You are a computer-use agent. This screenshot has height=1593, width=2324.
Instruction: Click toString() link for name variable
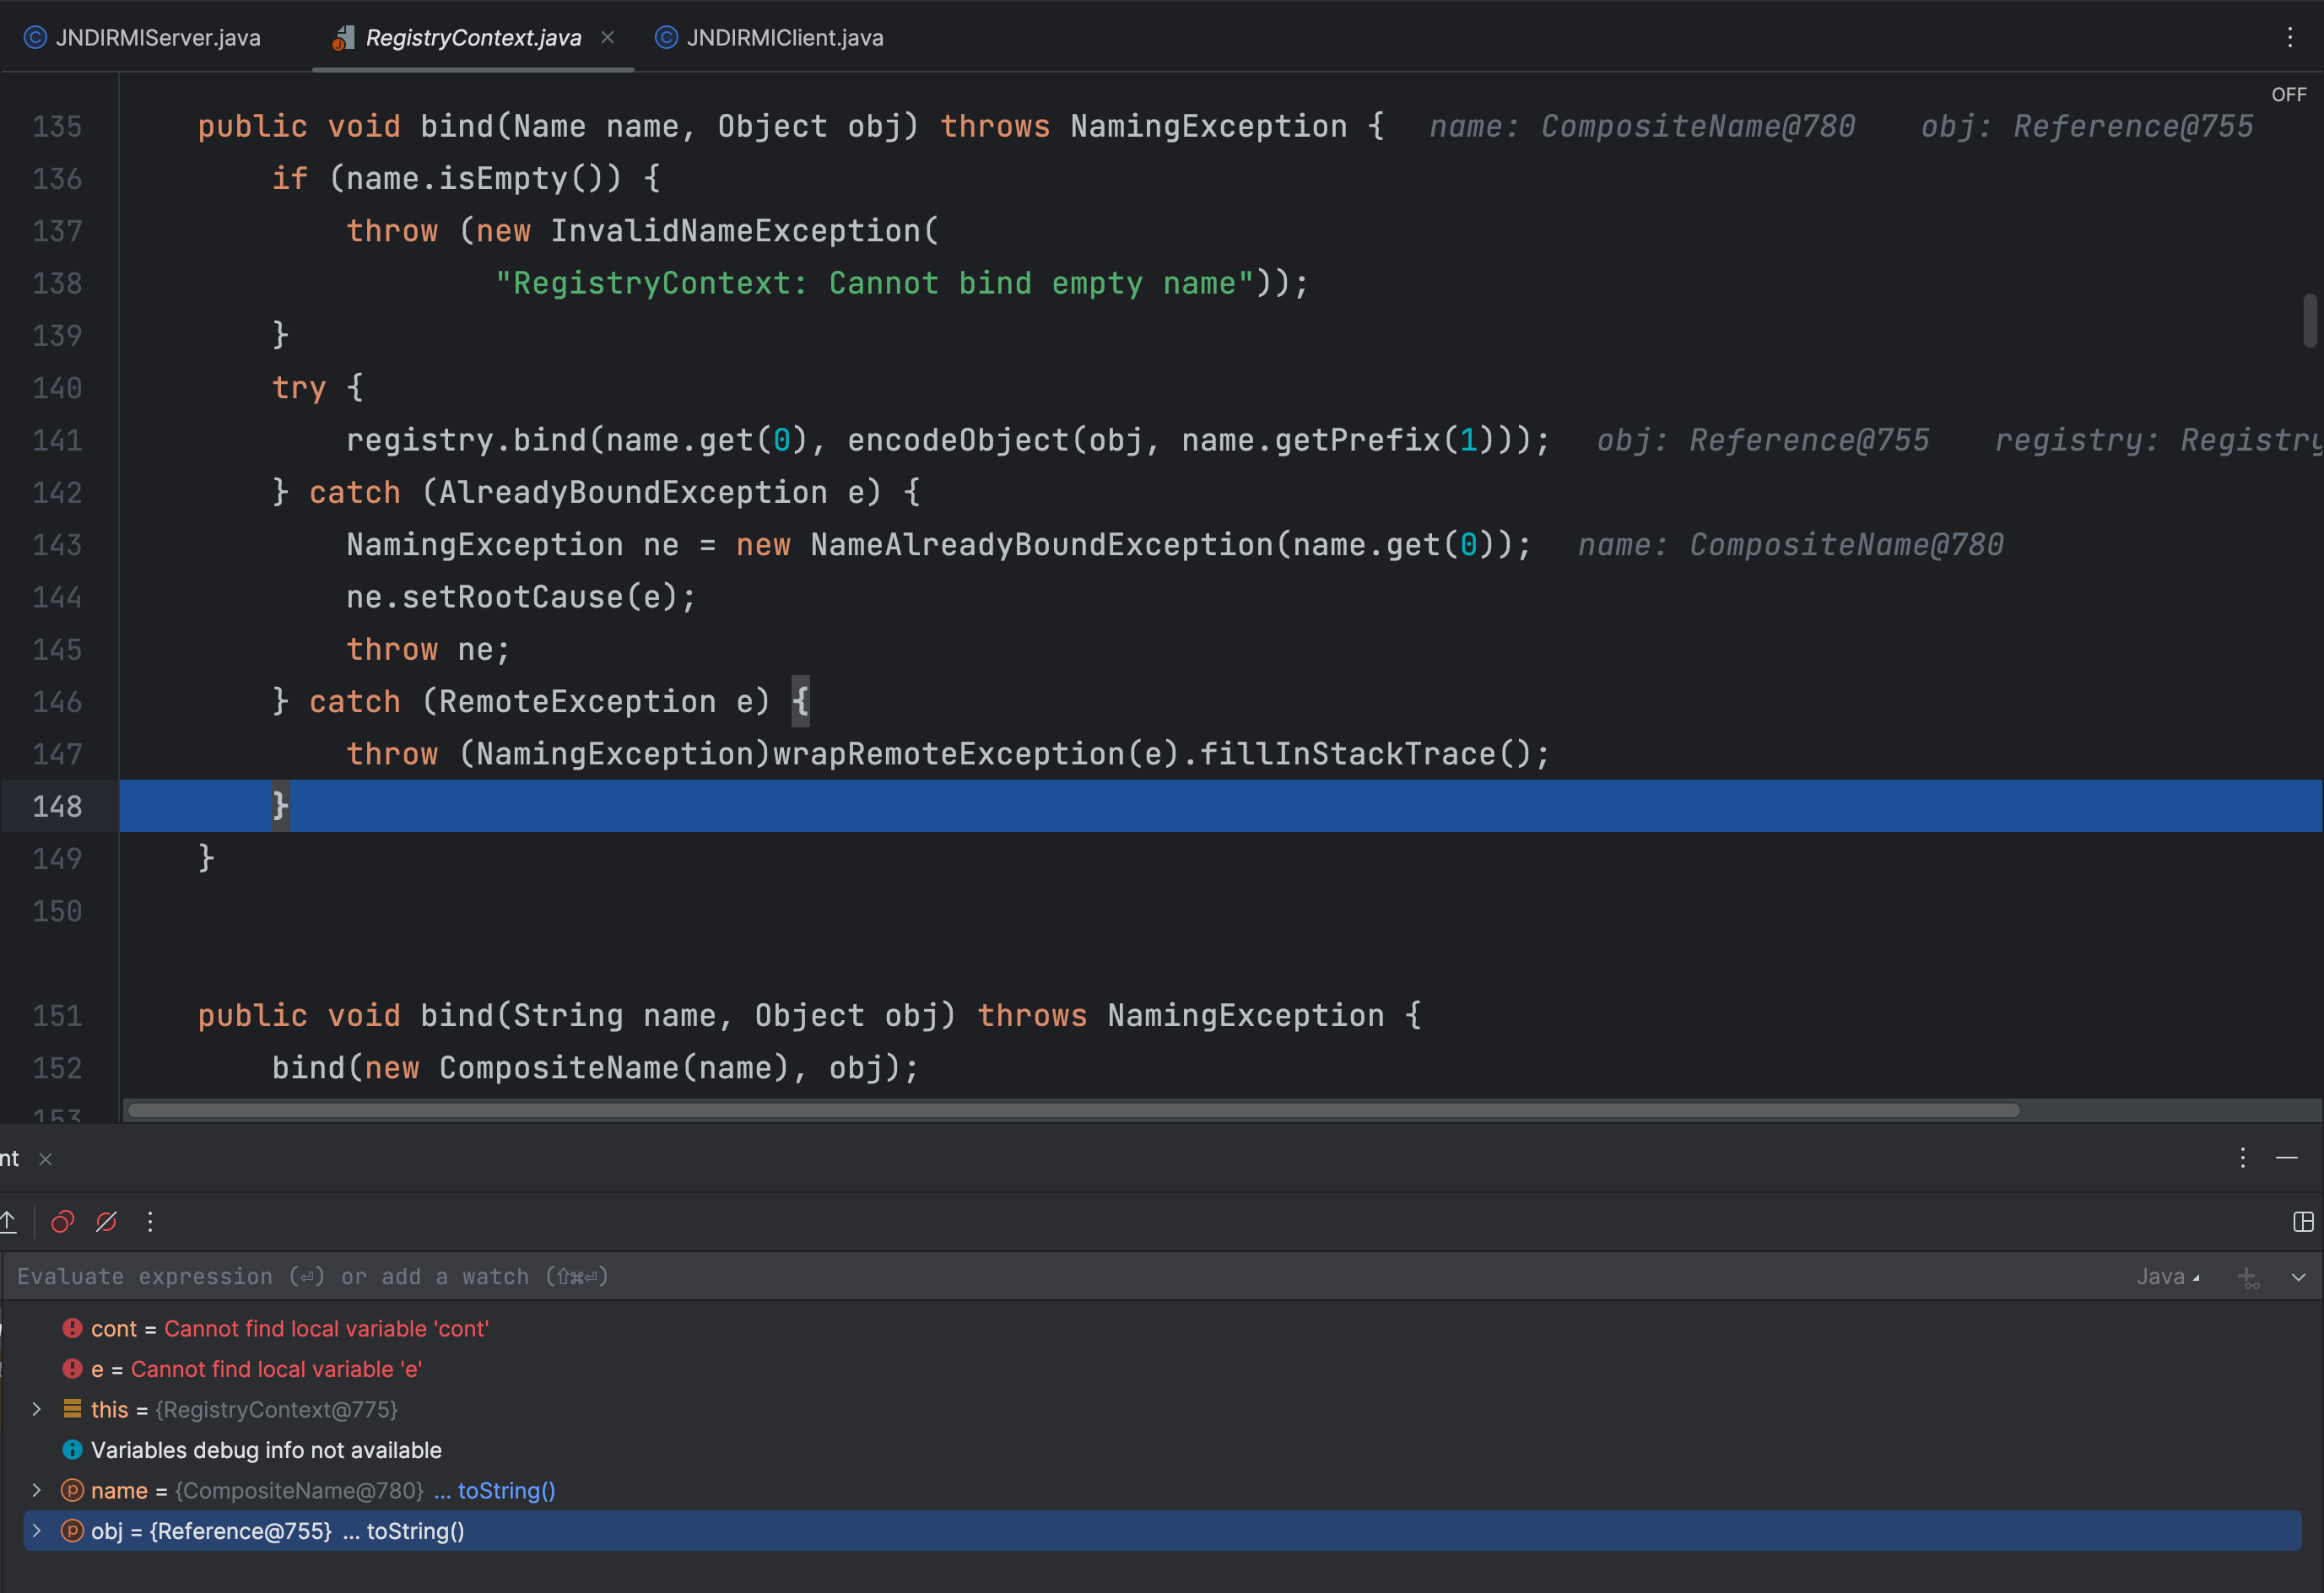coord(506,1490)
